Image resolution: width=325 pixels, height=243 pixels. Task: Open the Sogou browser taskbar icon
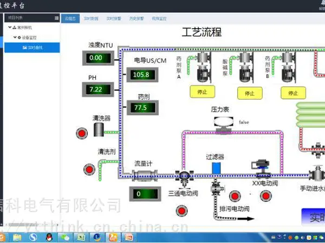pos(33,238)
